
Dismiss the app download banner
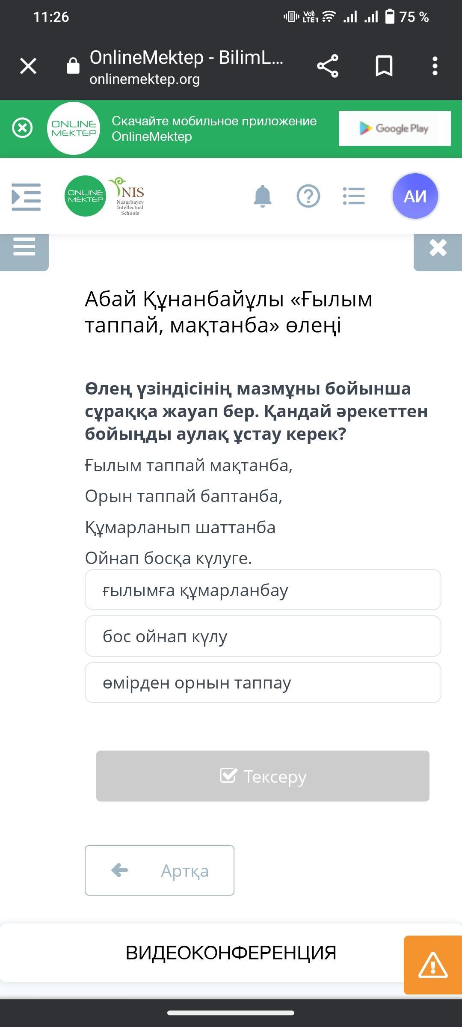point(22,128)
